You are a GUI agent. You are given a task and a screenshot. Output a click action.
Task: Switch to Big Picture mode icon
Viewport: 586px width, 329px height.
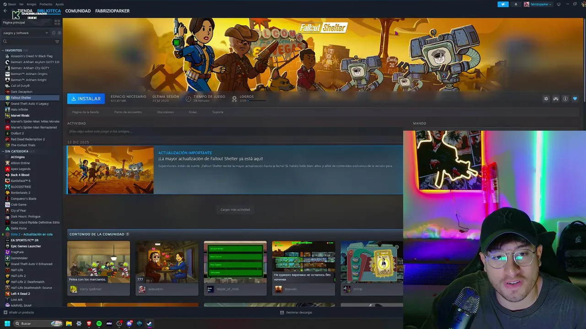click(x=559, y=4)
